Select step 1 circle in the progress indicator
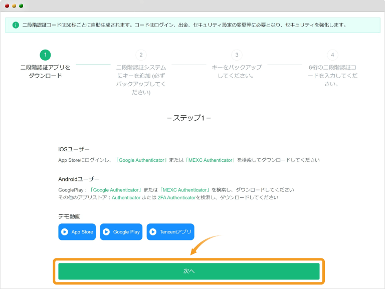 (45, 55)
